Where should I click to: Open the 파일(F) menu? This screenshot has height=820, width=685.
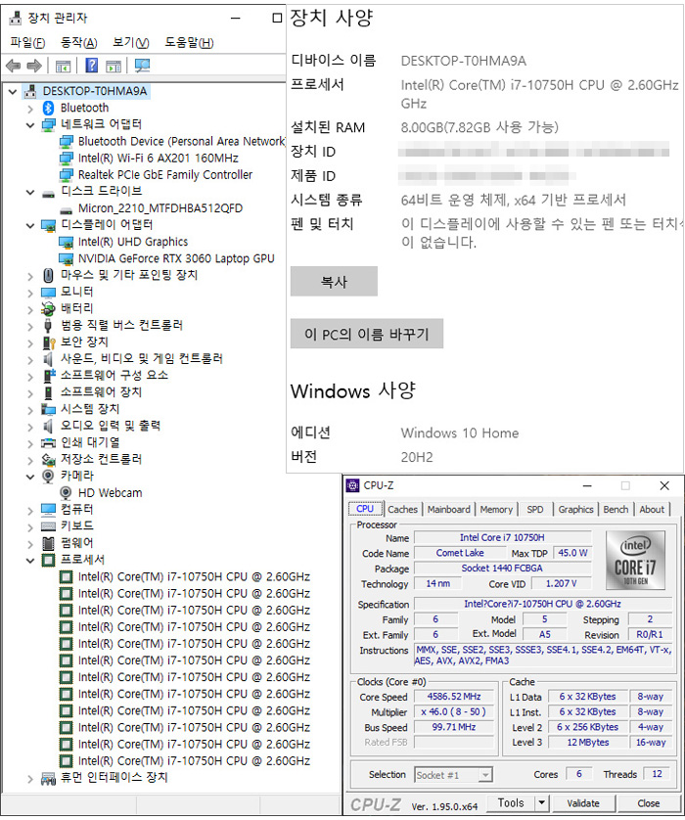27,42
